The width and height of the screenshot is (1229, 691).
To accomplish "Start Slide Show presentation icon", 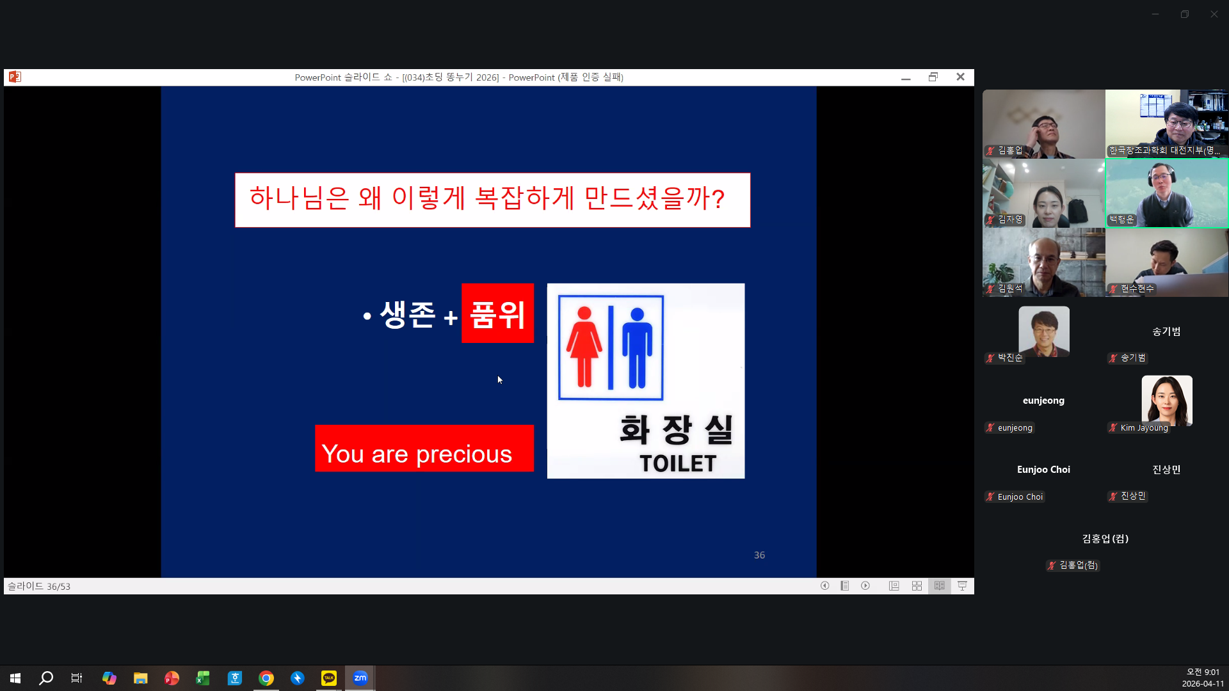I will [962, 586].
